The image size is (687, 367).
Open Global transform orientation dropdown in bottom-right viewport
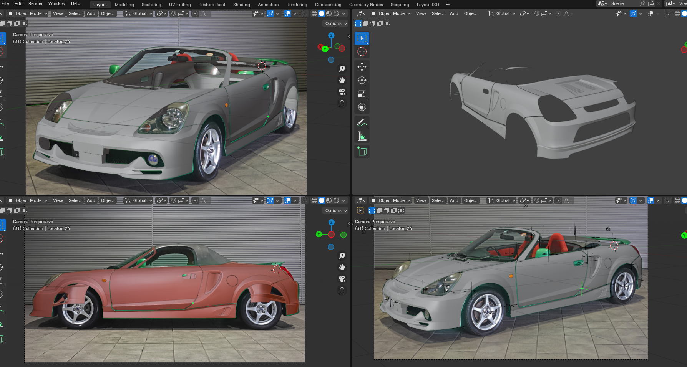click(502, 200)
